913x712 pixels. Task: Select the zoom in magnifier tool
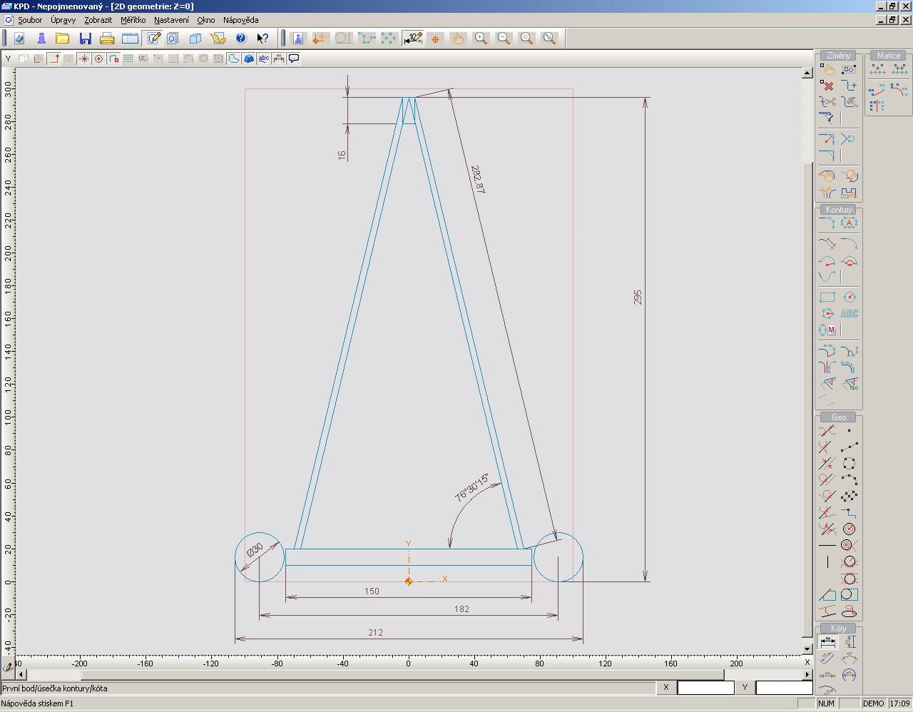pos(481,39)
